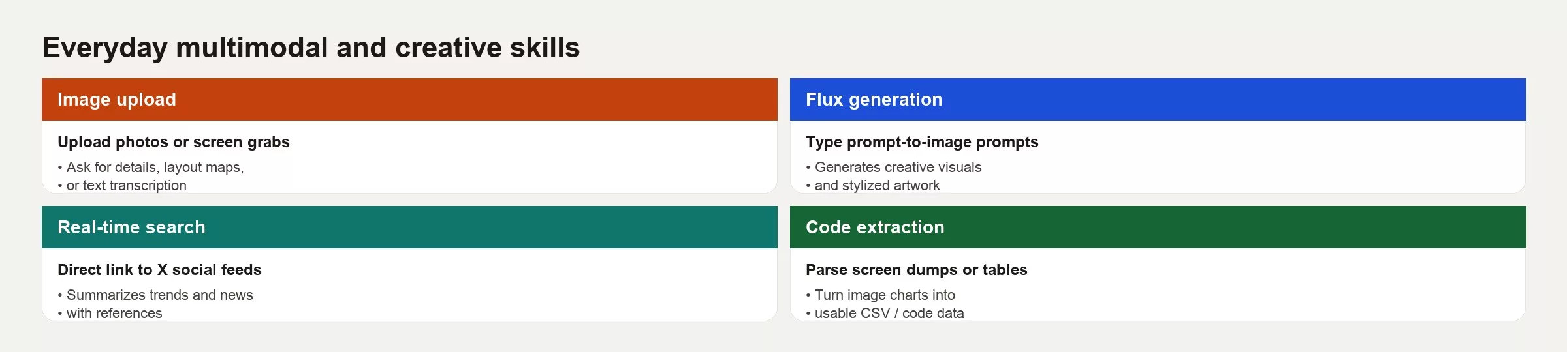The image size is (1567, 352).
Task: Click the 'Image upload' header label text
Action: click(117, 100)
